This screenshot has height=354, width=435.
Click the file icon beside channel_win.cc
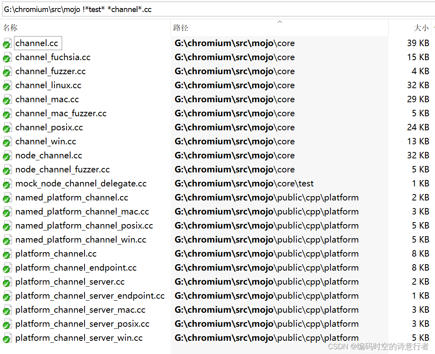click(x=7, y=142)
